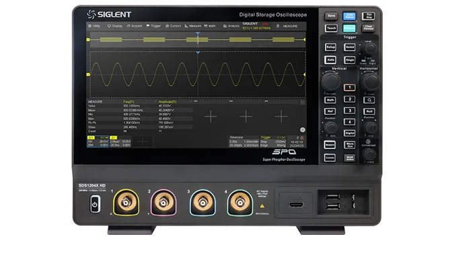Hit the cyan Default button
This screenshot has width=454, height=255.
point(350,28)
